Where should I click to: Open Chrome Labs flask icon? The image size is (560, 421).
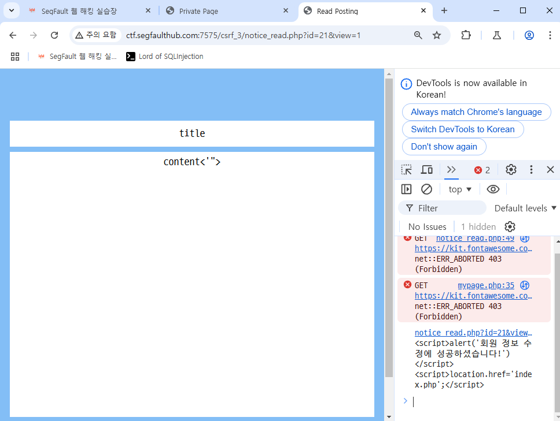pyautogui.click(x=497, y=35)
